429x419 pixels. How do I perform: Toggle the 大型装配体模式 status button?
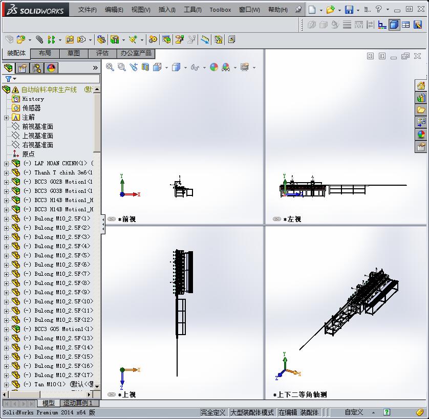[252, 412]
